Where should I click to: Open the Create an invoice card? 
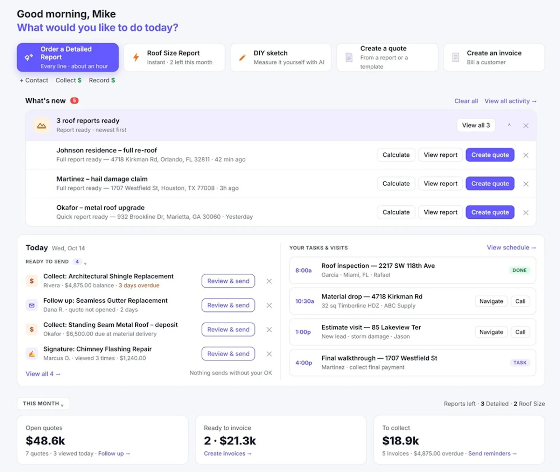pos(494,57)
